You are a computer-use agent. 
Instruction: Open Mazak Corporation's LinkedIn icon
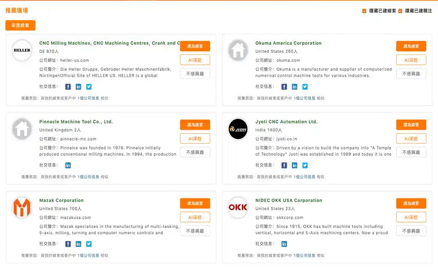[x=78, y=244]
